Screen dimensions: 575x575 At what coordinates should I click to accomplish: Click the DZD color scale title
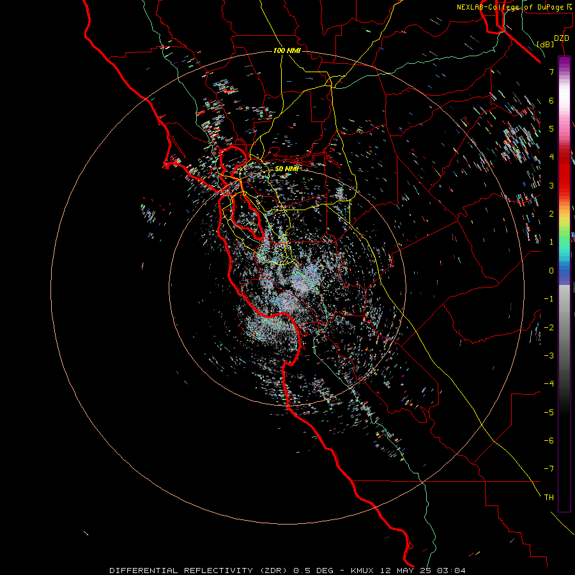click(x=562, y=38)
